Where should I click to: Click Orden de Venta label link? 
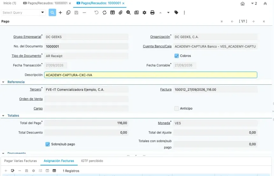coord(31,99)
